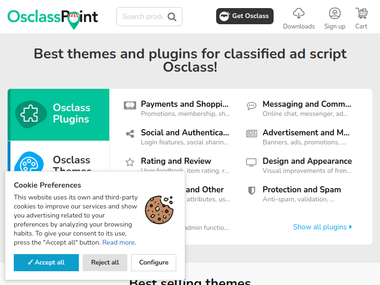Accept all cookies
The width and height of the screenshot is (380, 285).
coord(46,263)
